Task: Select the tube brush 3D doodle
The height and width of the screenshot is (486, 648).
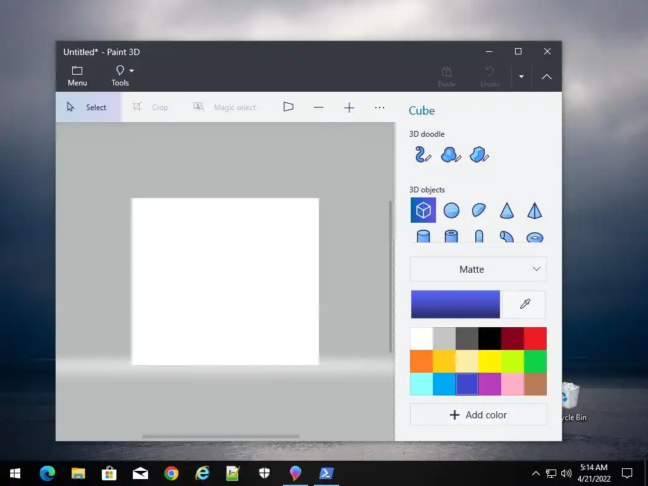Action: pos(423,154)
